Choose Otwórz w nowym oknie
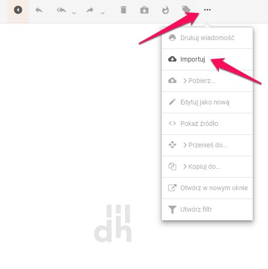 [x=207, y=188]
